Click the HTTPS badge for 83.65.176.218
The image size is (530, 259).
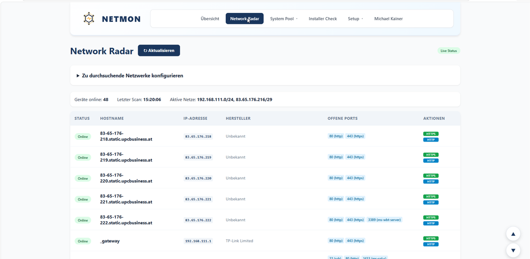coord(431,134)
